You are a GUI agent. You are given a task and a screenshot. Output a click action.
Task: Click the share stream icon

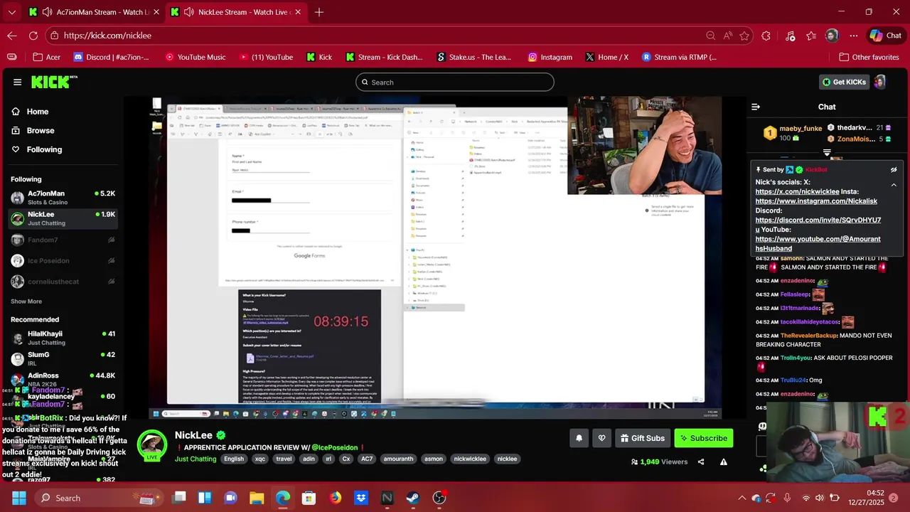pos(701,462)
